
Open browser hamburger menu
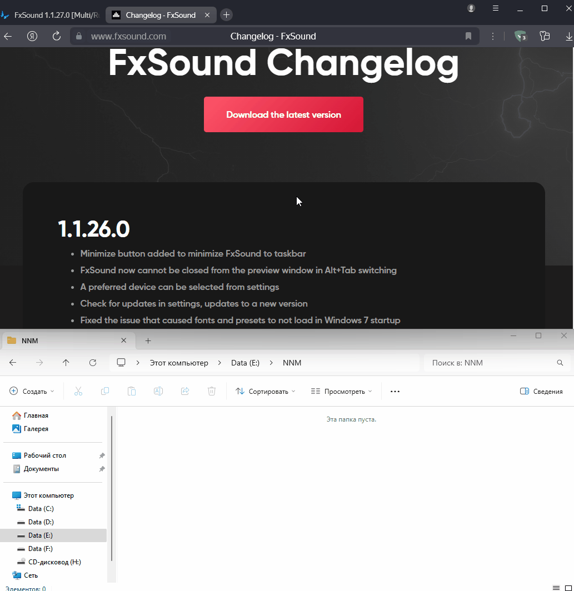[496, 8]
